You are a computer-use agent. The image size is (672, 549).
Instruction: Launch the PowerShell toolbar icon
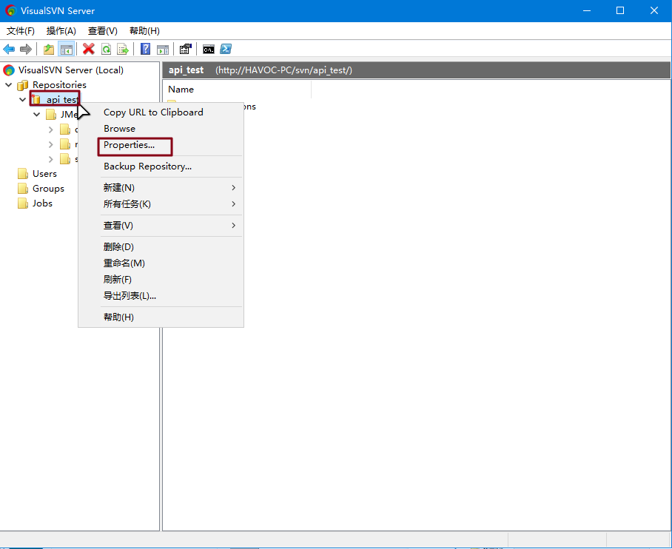[x=226, y=50]
